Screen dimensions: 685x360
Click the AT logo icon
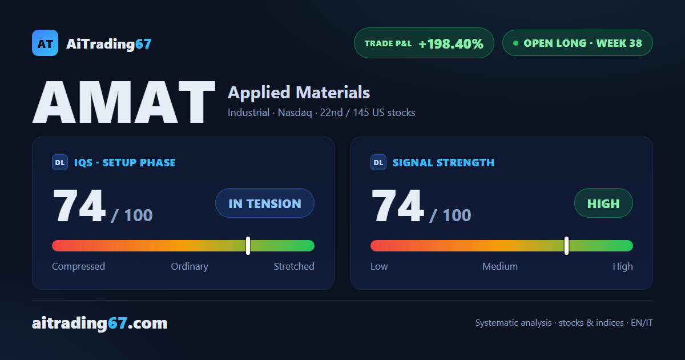[45, 43]
